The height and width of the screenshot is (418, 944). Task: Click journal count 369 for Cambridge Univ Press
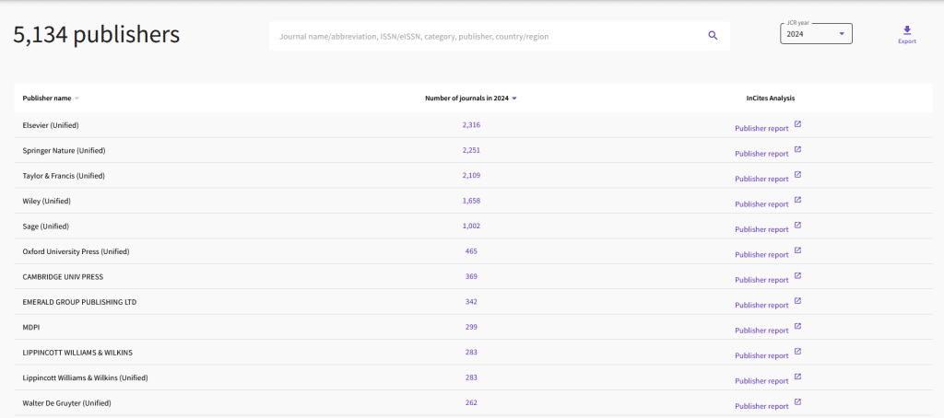coord(471,276)
